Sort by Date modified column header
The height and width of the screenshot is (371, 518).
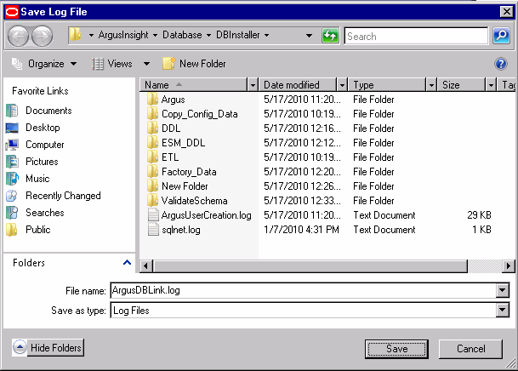[299, 85]
